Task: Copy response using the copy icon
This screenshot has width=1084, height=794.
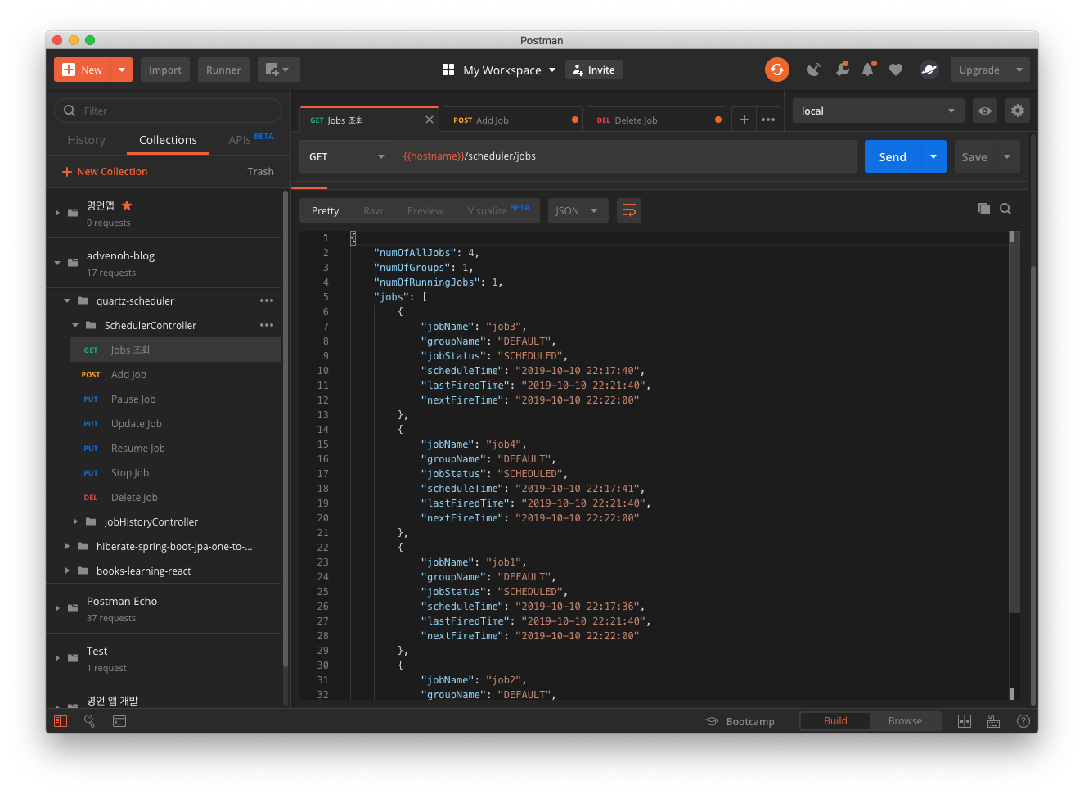Action: (x=983, y=209)
